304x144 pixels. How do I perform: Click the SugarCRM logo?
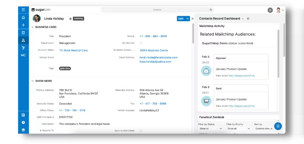(41, 10)
